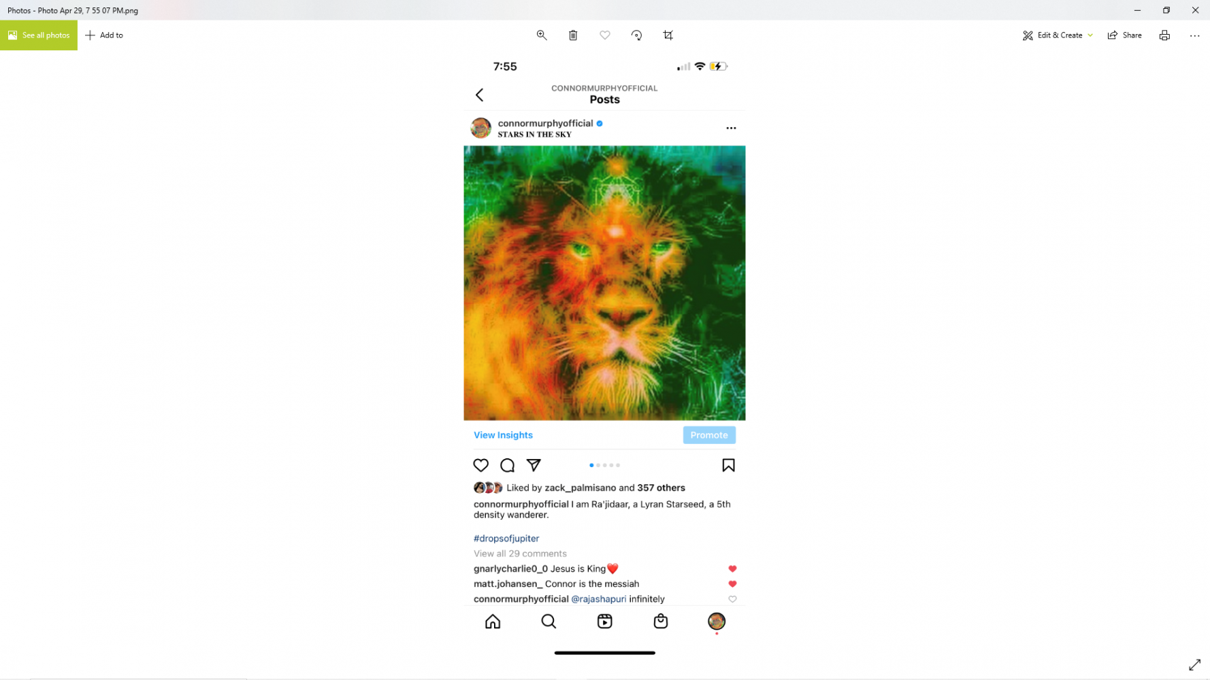Open the View Insights link
1210x680 pixels.
click(503, 435)
